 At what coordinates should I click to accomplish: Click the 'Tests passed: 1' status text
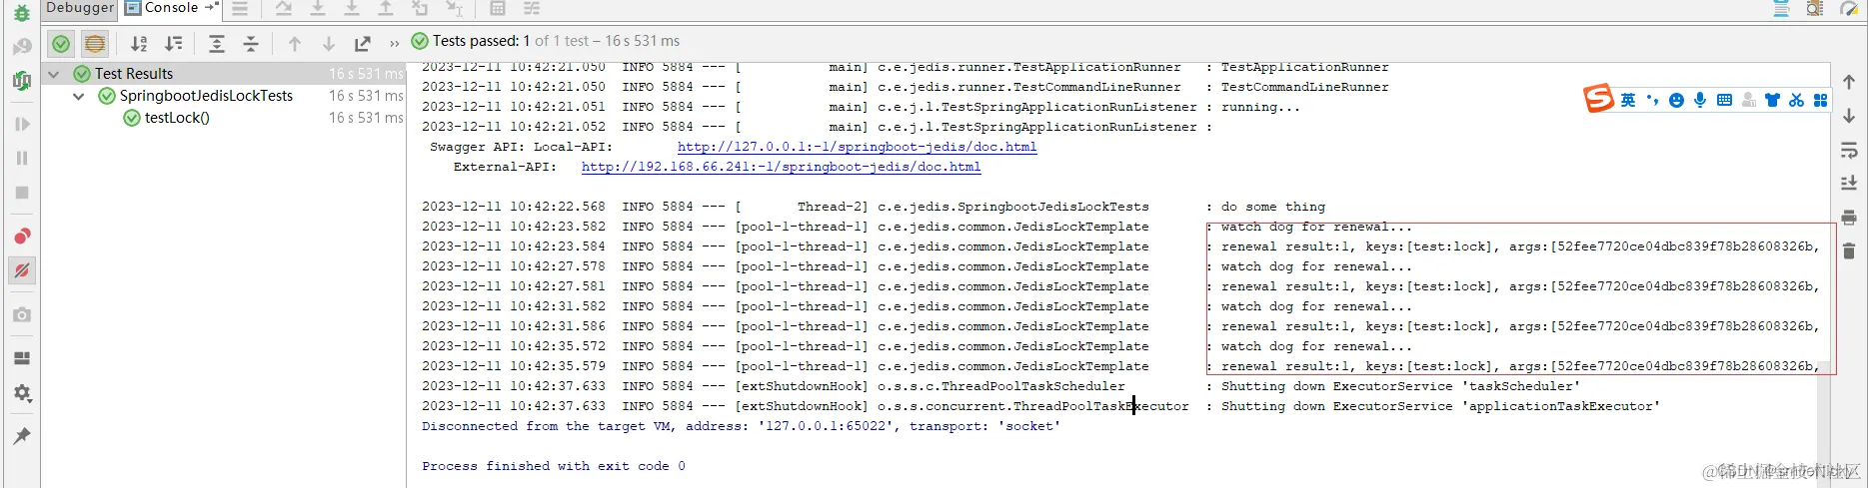482,41
